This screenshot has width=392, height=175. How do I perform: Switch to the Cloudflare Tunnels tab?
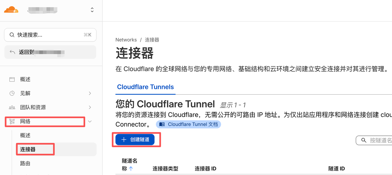[145, 87]
